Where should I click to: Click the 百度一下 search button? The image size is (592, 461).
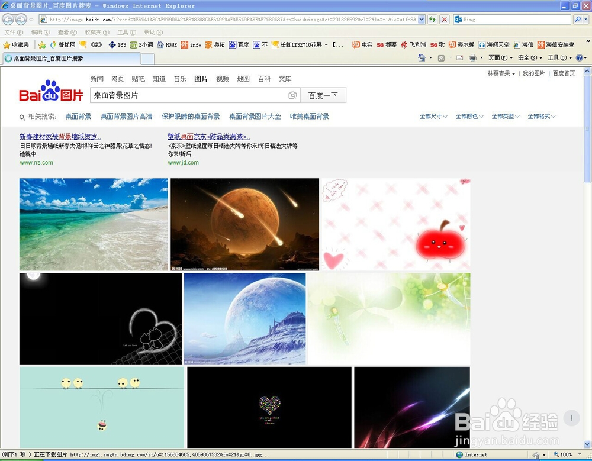[x=323, y=95]
